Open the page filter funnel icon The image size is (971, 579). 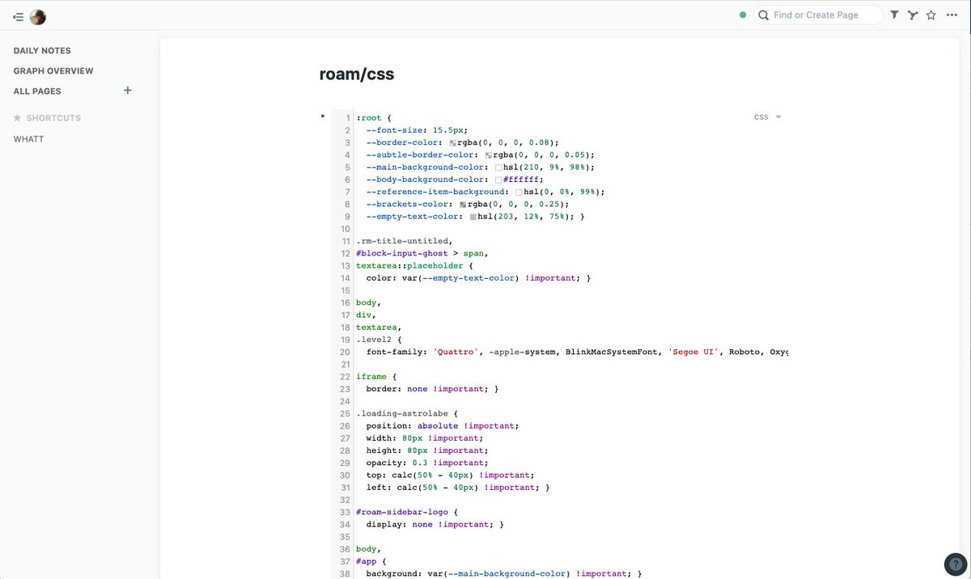pyautogui.click(x=894, y=15)
